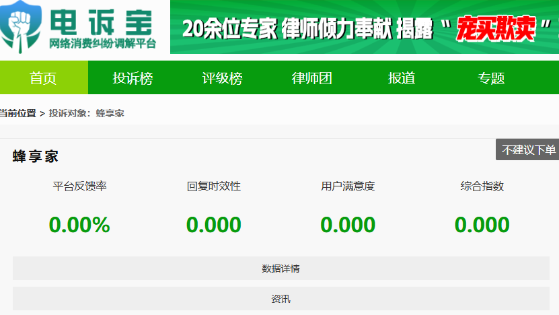This screenshot has width=559, height=315.
Task: Open the 报道 navigation item
Action: pos(402,78)
